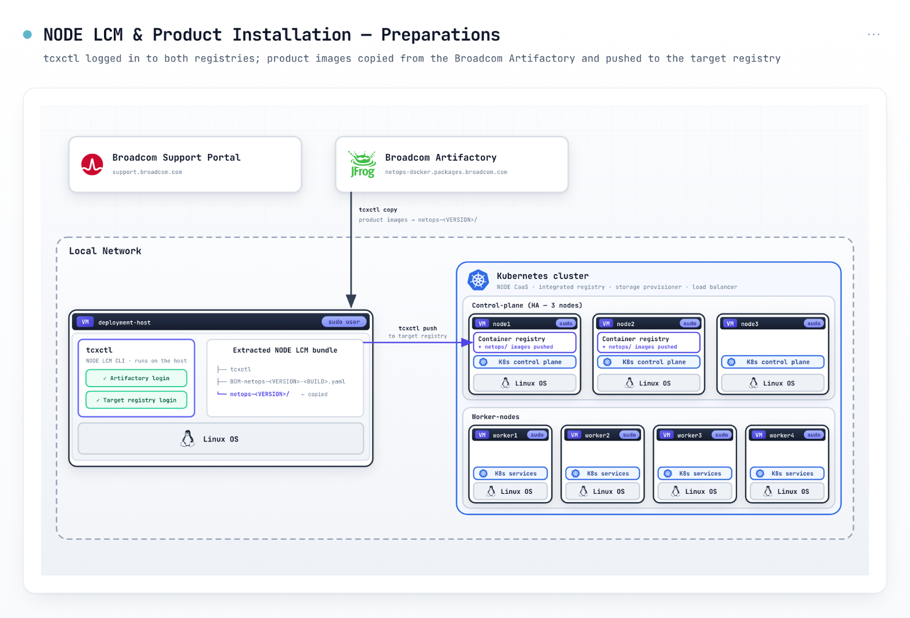Click the JFrog Artifactory logo
The width and height of the screenshot is (910, 618).
tap(362, 164)
